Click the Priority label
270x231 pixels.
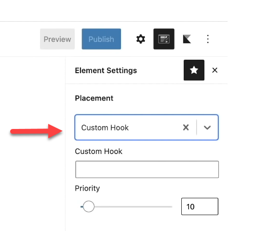point(87,188)
